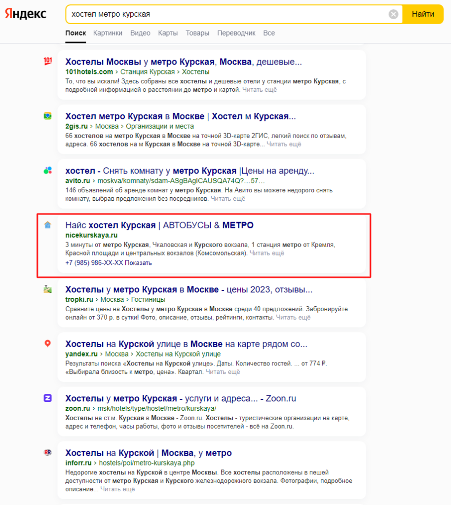The width and height of the screenshot is (451, 505).
Task: Click the tropki.ru favicon icon
Action: (48, 289)
